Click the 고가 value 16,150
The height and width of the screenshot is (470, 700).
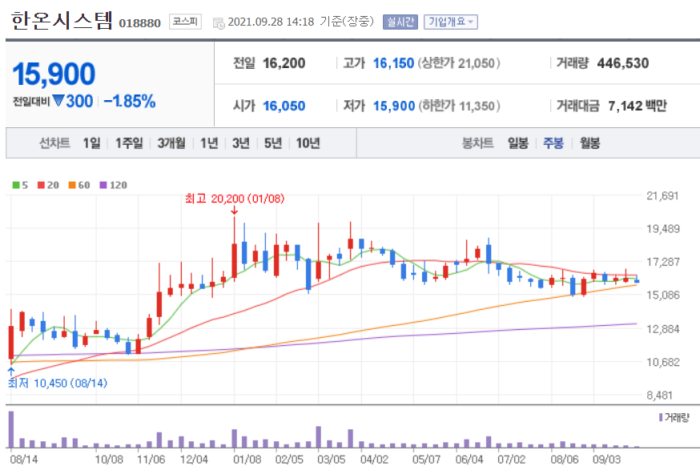(393, 63)
